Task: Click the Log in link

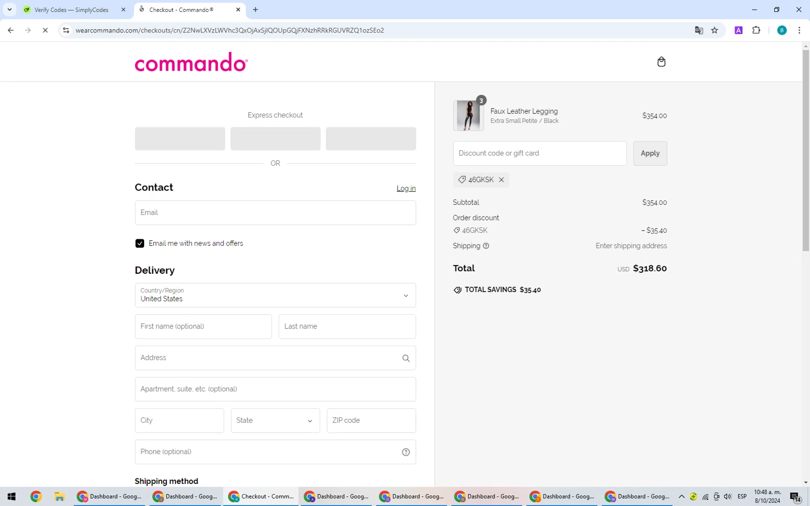Action: tap(406, 188)
